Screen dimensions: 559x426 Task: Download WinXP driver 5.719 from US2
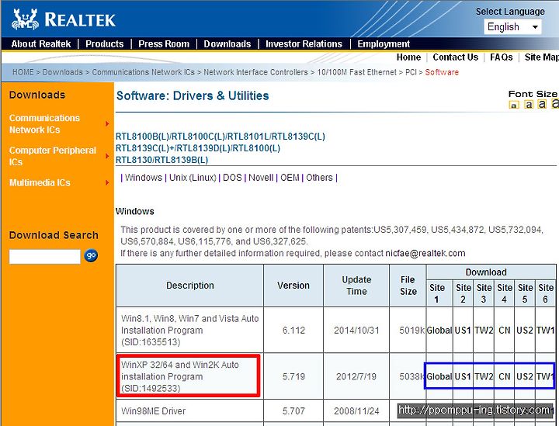tap(525, 376)
